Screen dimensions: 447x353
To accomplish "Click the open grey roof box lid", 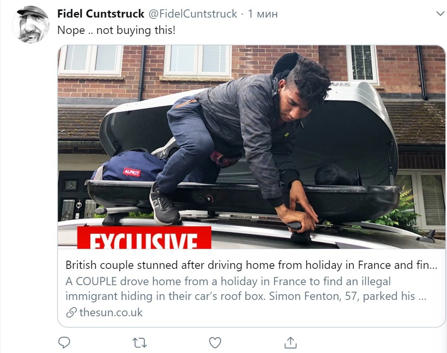I will click(x=359, y=123).
